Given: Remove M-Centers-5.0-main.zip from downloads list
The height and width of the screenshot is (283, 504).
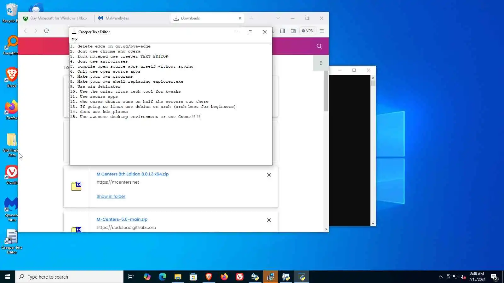Looking at the screenshot, I should pyautogui.click(x=269, y=220).
